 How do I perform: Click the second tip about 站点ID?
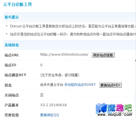coord(73,34)
